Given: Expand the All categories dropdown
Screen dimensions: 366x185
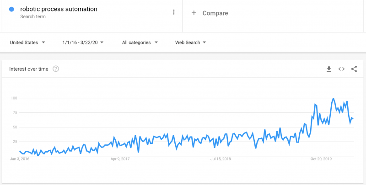Looking at the screenshot, I should pyautogui.click(x=140, y=42).
